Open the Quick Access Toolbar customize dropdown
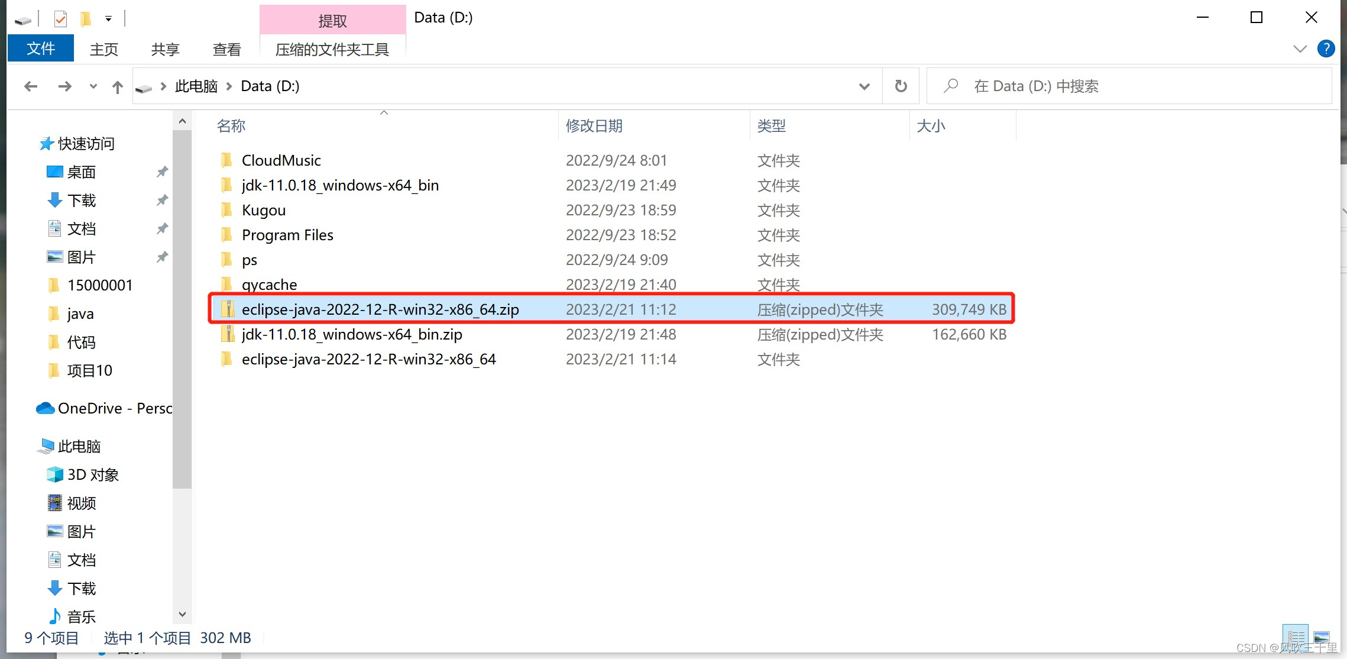The width and height of the screenshot is (1347, 659). click(108, 18)
